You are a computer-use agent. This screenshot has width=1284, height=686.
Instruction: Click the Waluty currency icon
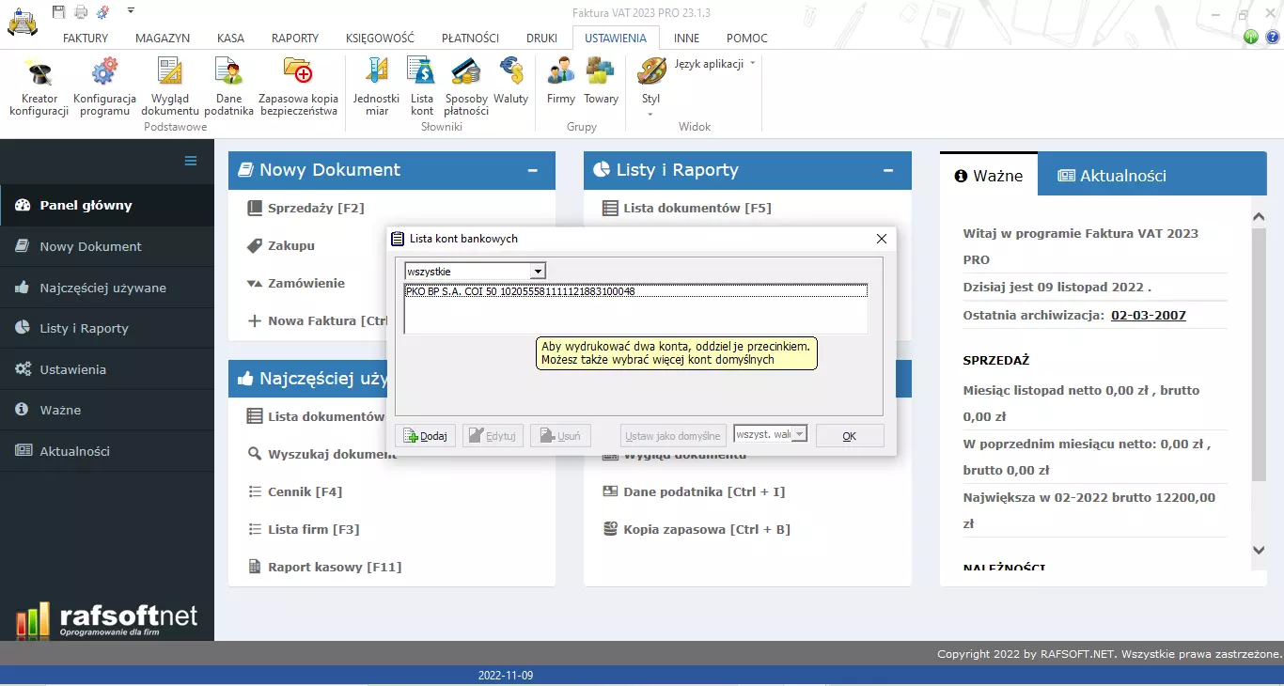click(x=511, y=73)
